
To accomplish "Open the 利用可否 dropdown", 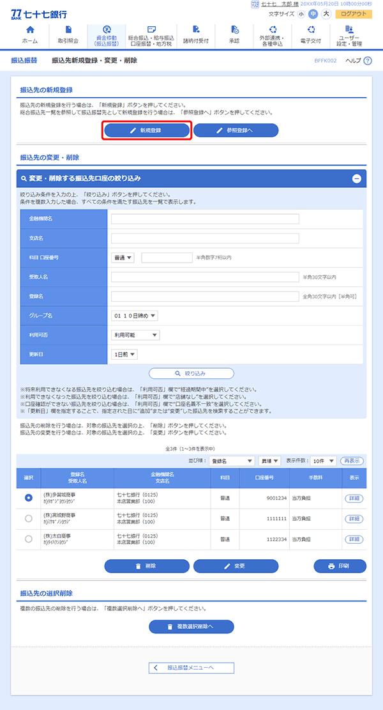I will point(135,335).
